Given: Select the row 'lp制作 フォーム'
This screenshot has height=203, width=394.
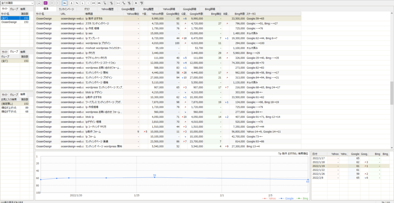Looking at the screenshot, I should [x=168, y=132].
